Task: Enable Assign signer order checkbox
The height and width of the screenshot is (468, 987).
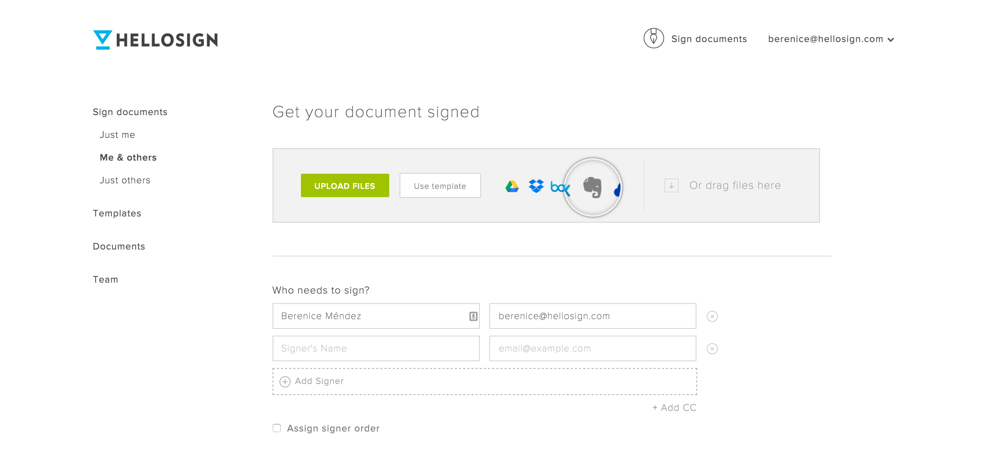Action: pos(276,428)
